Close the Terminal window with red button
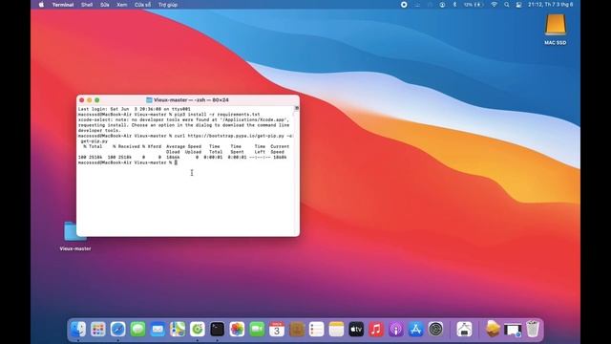Screen dimensions: 611x344 click(82, 100)
